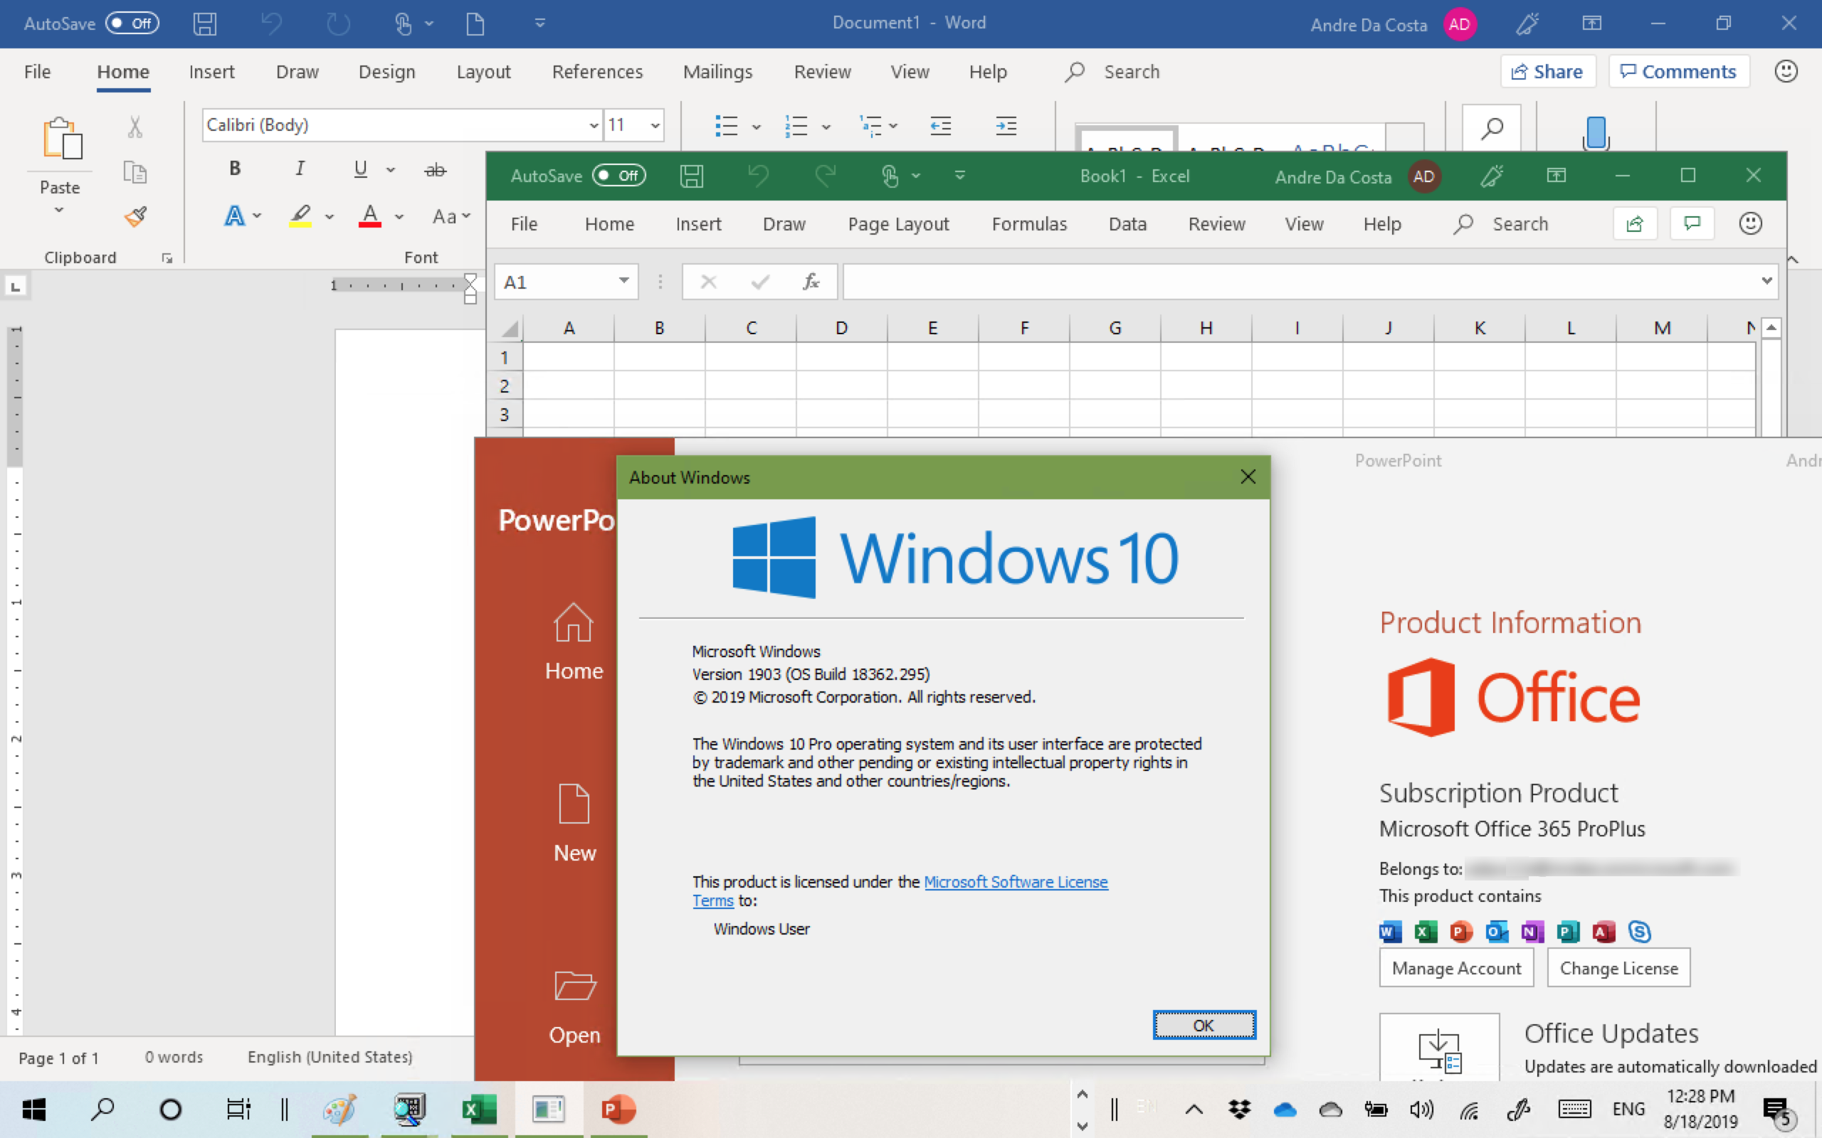Apply Strikethrough formatting in Word

(434, 170)
